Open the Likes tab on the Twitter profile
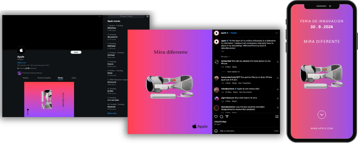The height and width of the screenshot is (157, 358). pos(74,78)
